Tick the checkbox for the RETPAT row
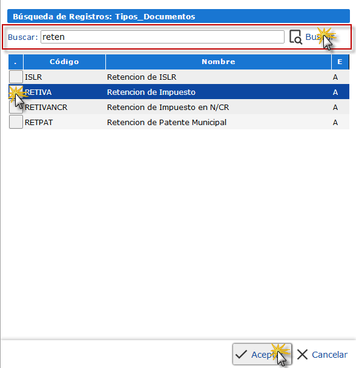The image size is (356, 368). click(16, 122)
